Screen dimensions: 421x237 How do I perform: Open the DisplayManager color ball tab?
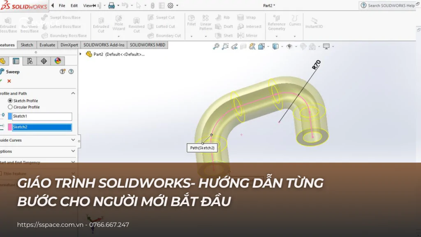tap(58, 61)
